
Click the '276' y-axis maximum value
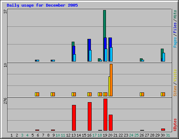pos(5,101)
